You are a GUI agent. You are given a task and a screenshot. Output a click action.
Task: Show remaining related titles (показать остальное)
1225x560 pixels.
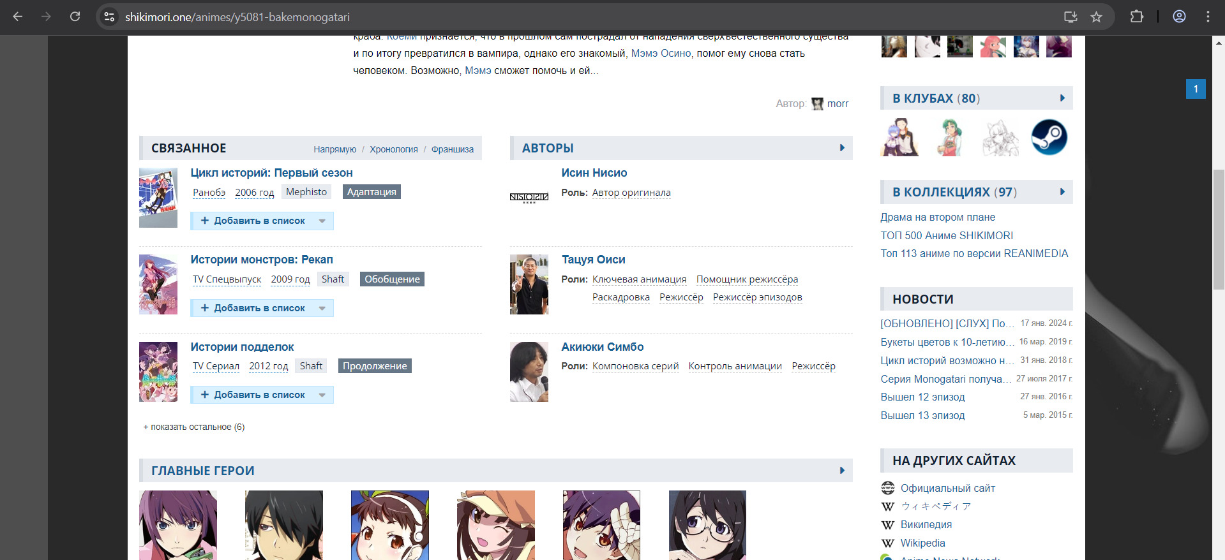click(x=194, y=427)
